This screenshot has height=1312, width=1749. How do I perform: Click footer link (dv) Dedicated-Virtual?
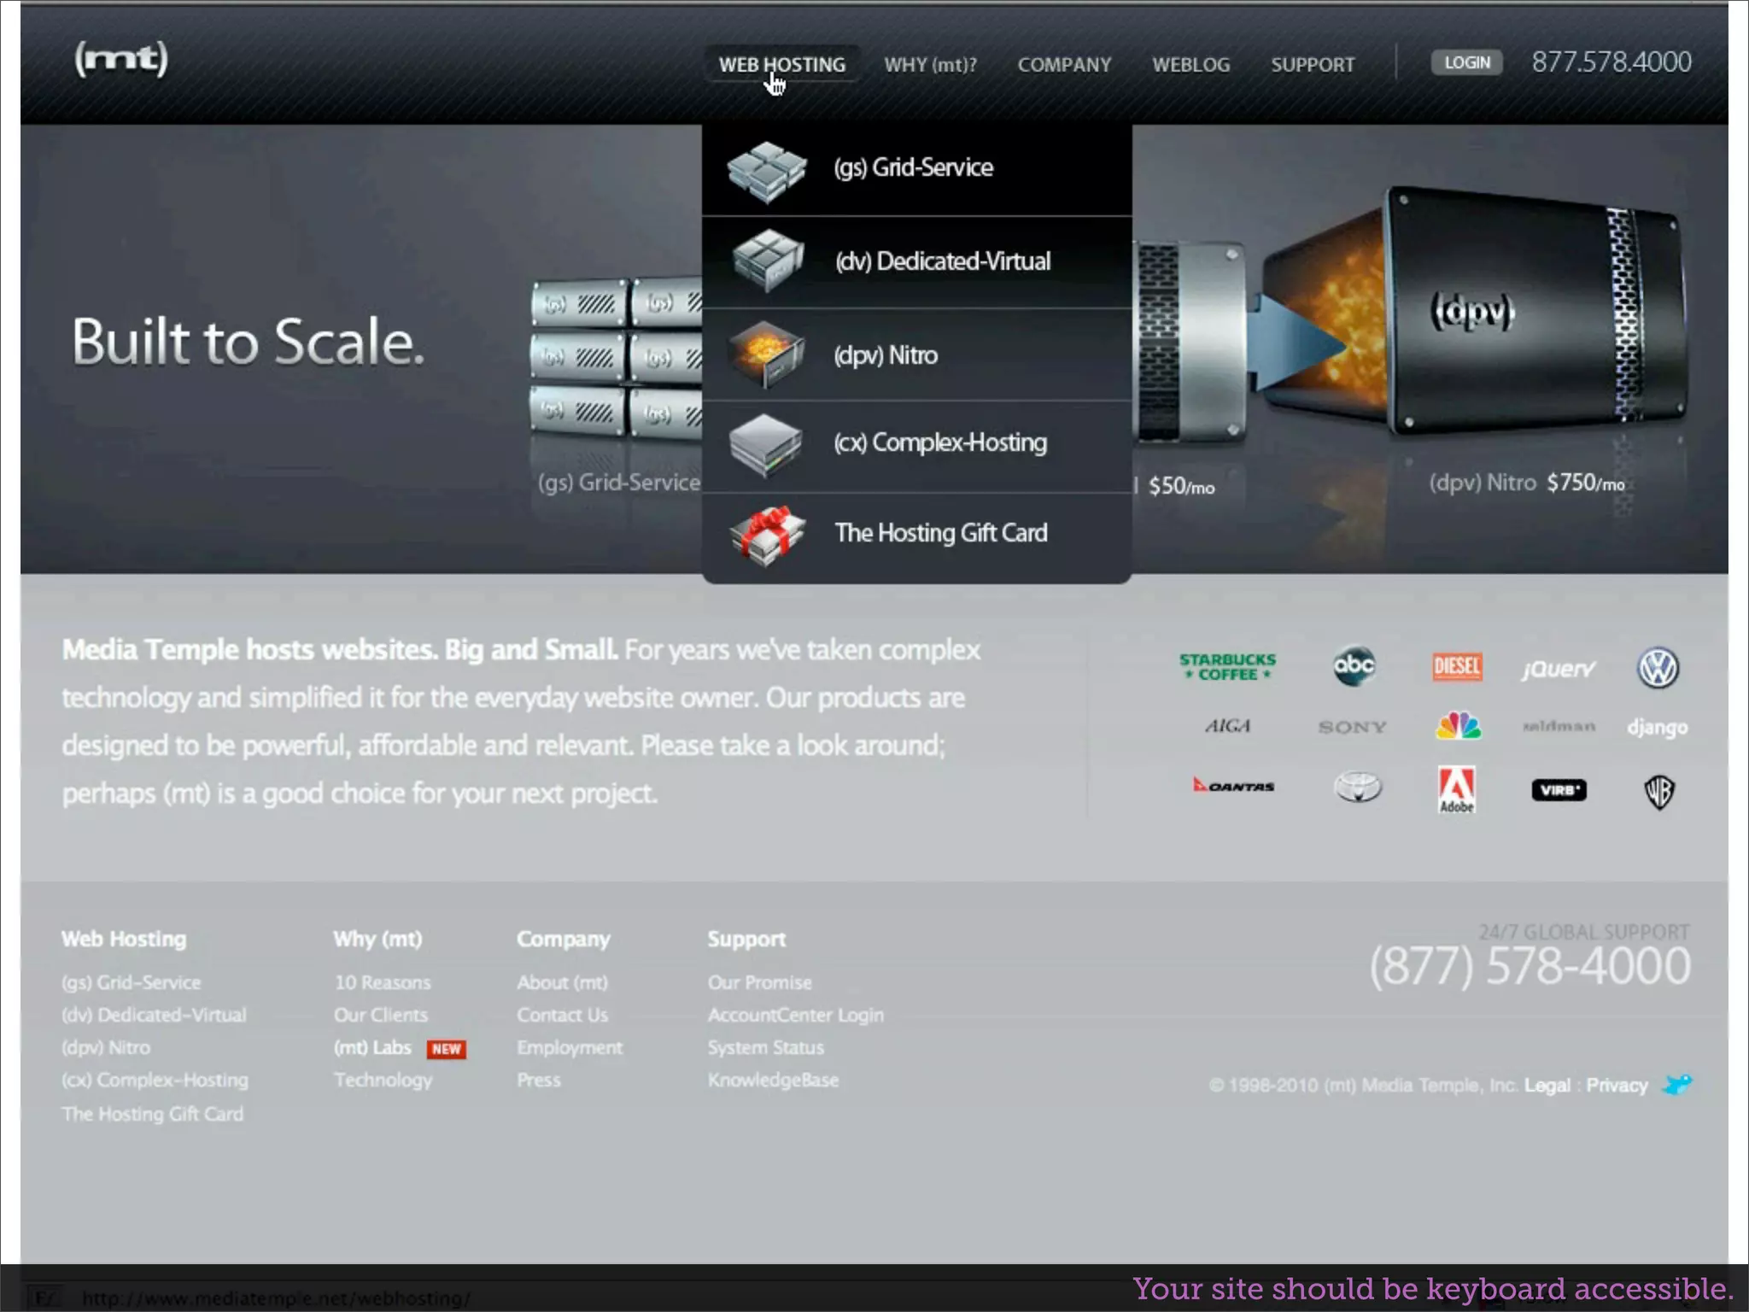click(154, 1016)
